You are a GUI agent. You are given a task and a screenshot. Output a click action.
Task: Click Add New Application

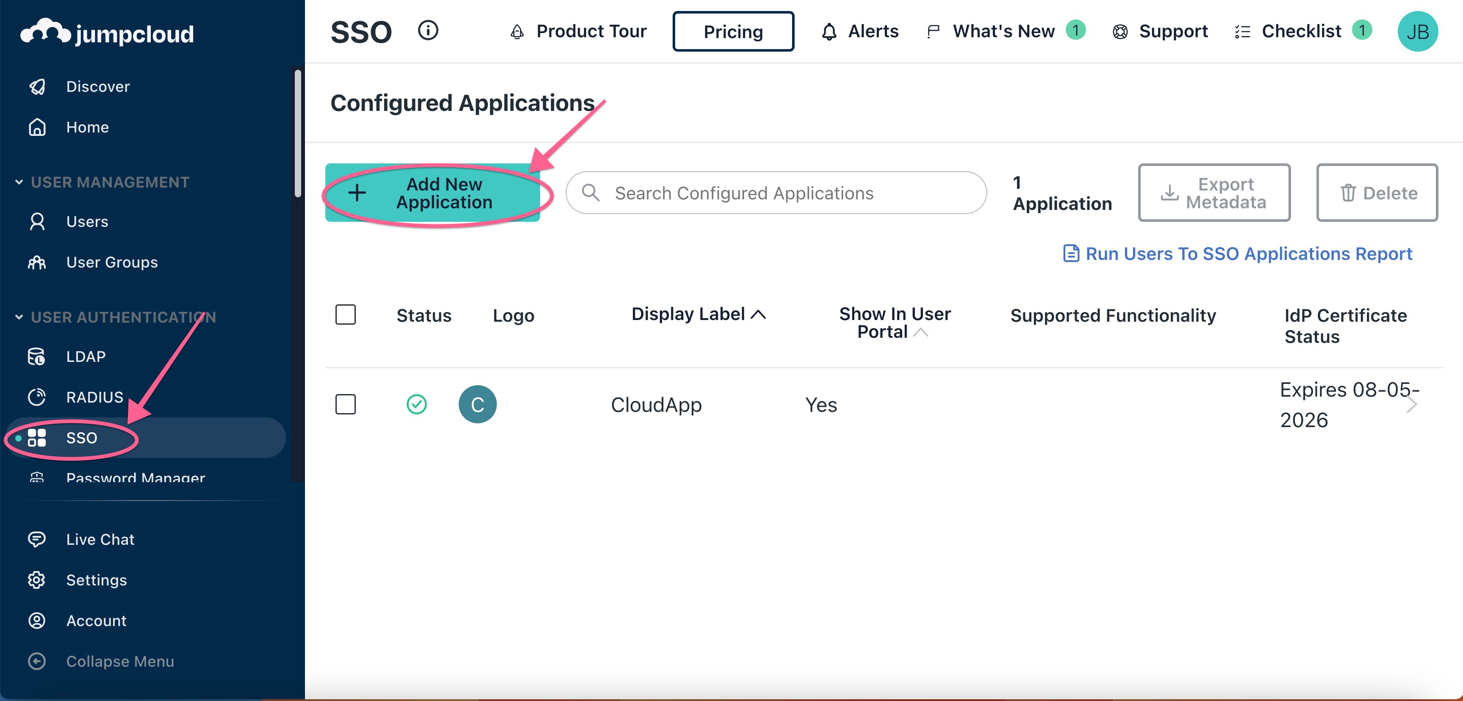point(432,193)
